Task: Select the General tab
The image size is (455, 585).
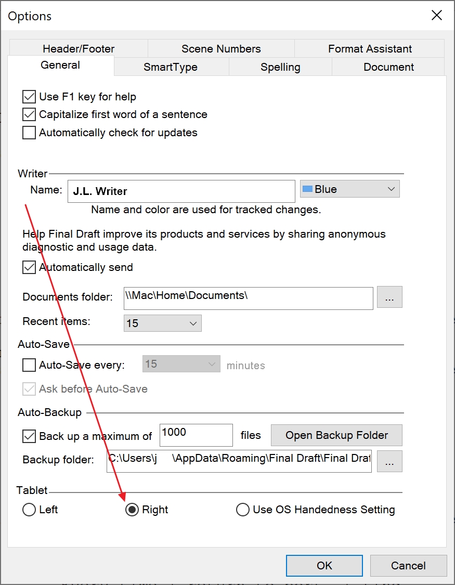Action: tap(60, 66)
